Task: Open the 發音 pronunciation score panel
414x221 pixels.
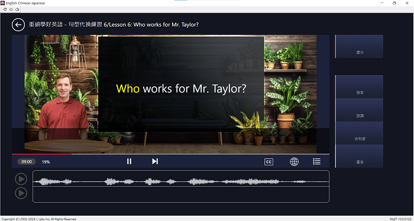Action: [360, 86]
